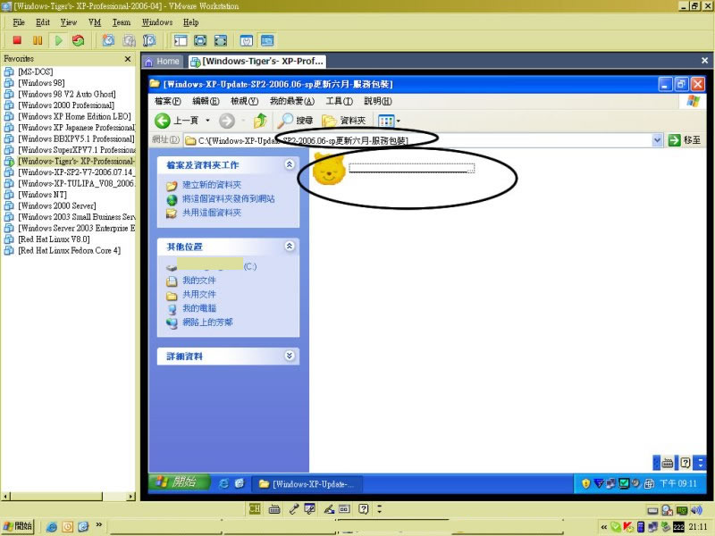Click the security shield tray icon in guest

coord(585,483)
